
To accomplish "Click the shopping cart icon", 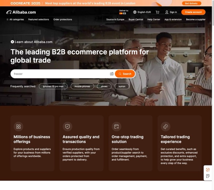I will pos(157,12).
